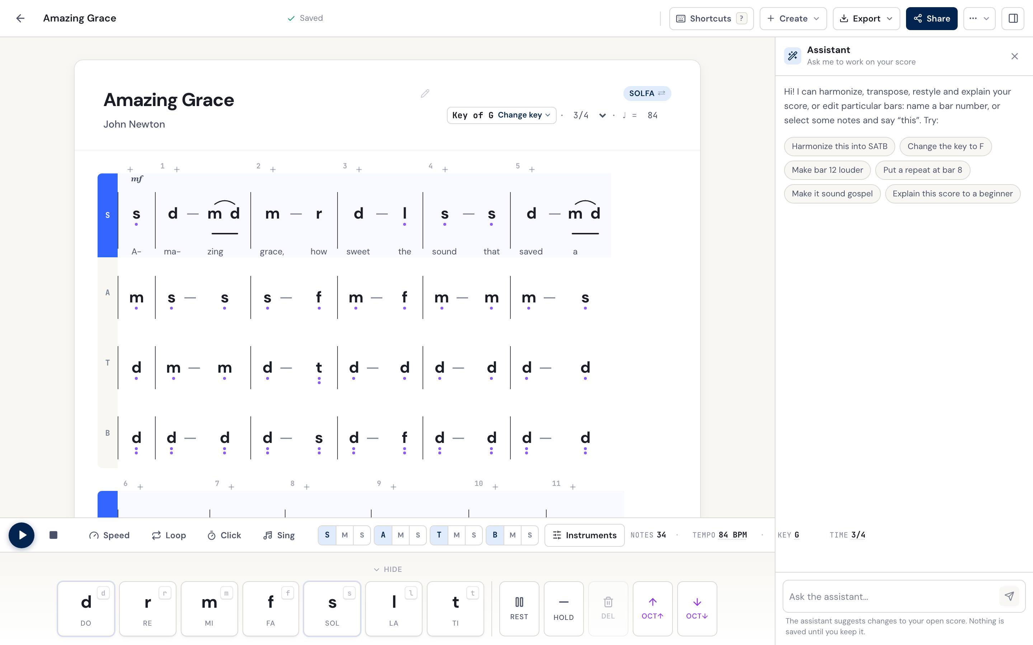Click the plus marker beside bar 10
The image size is (1033, 645).
[x=495, y=487]
